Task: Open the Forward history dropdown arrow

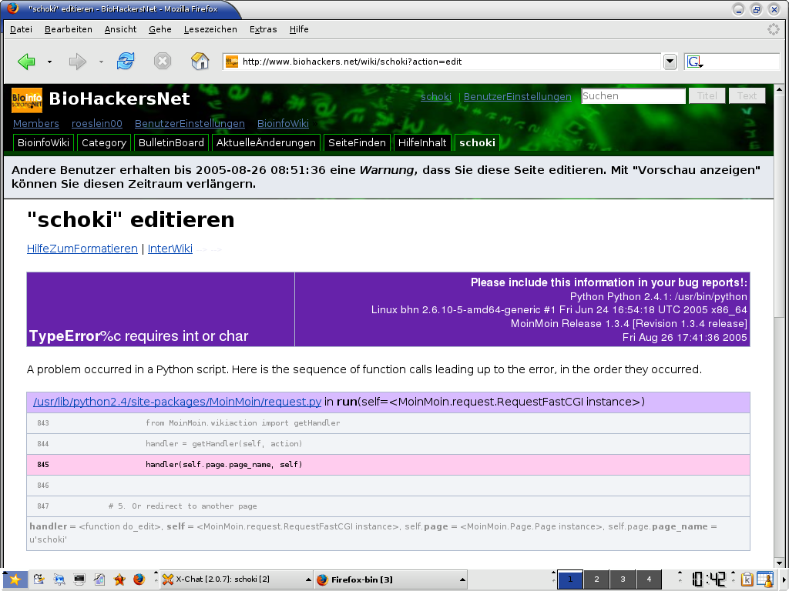Action: click(x=101, y=62)
